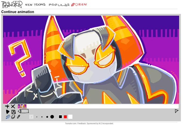183x125 pixels.
Task: Click the Continue animation heading
Action: pyautogui.click(x=17, y=12)
